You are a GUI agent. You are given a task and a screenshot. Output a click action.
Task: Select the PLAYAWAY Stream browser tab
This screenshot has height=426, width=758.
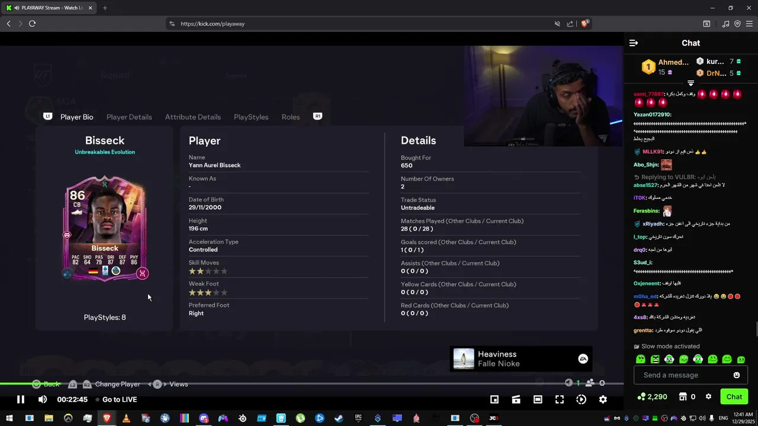(x=49, y=8)
